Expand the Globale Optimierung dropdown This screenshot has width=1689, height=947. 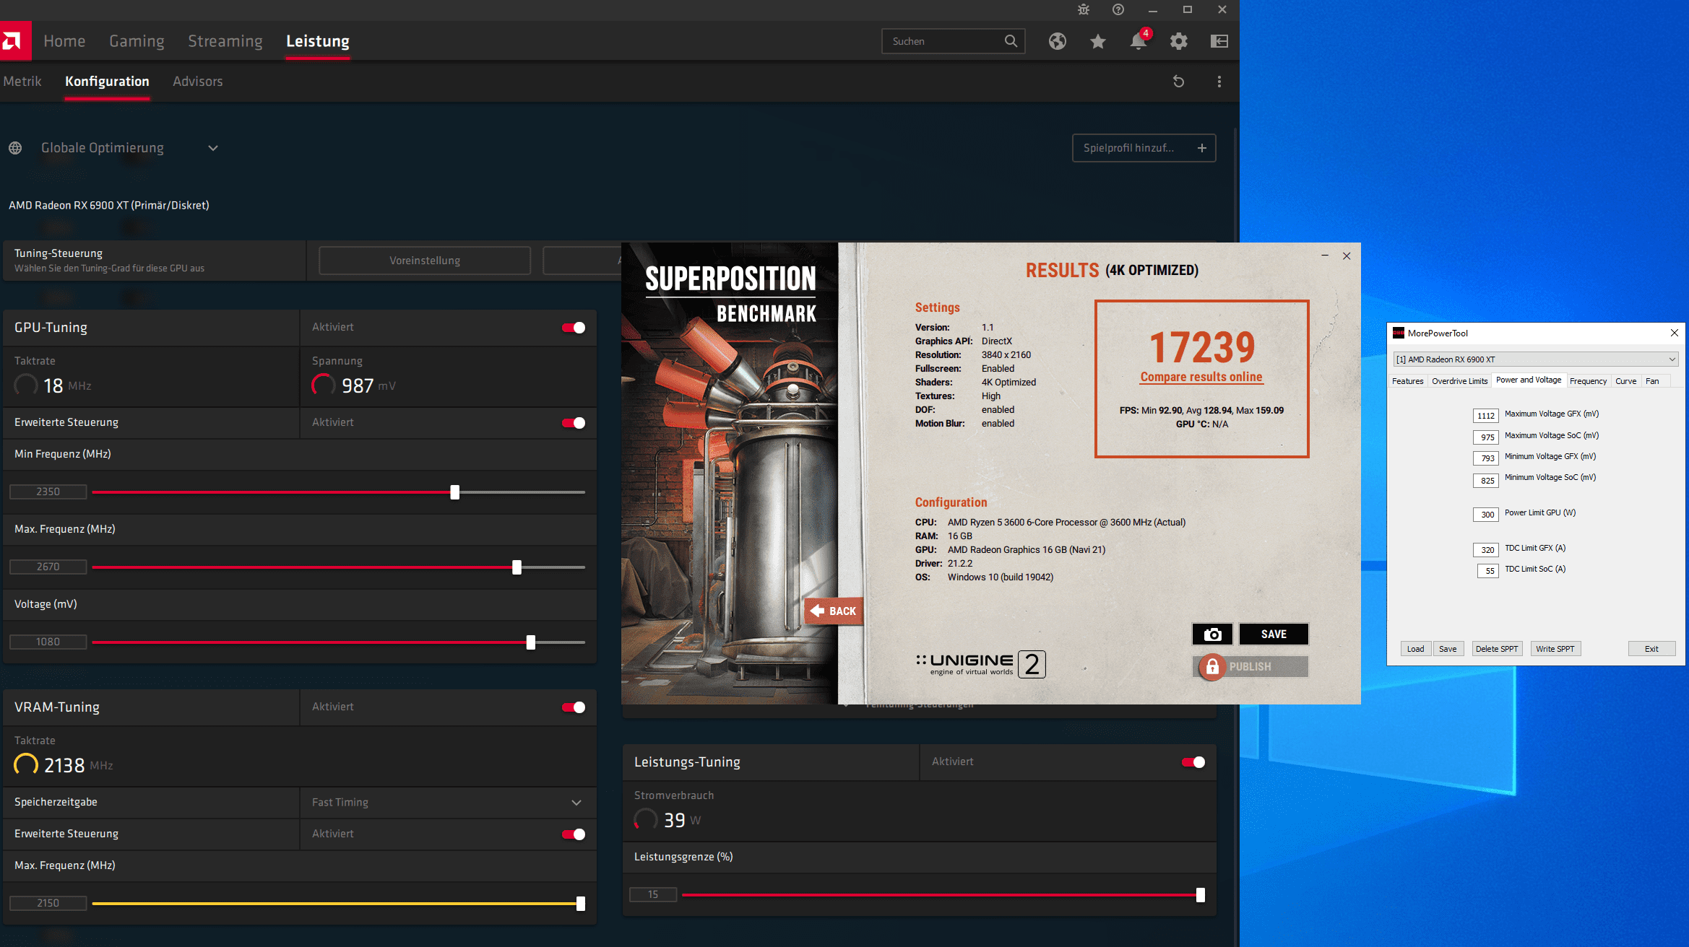click(x=213, y=148)
